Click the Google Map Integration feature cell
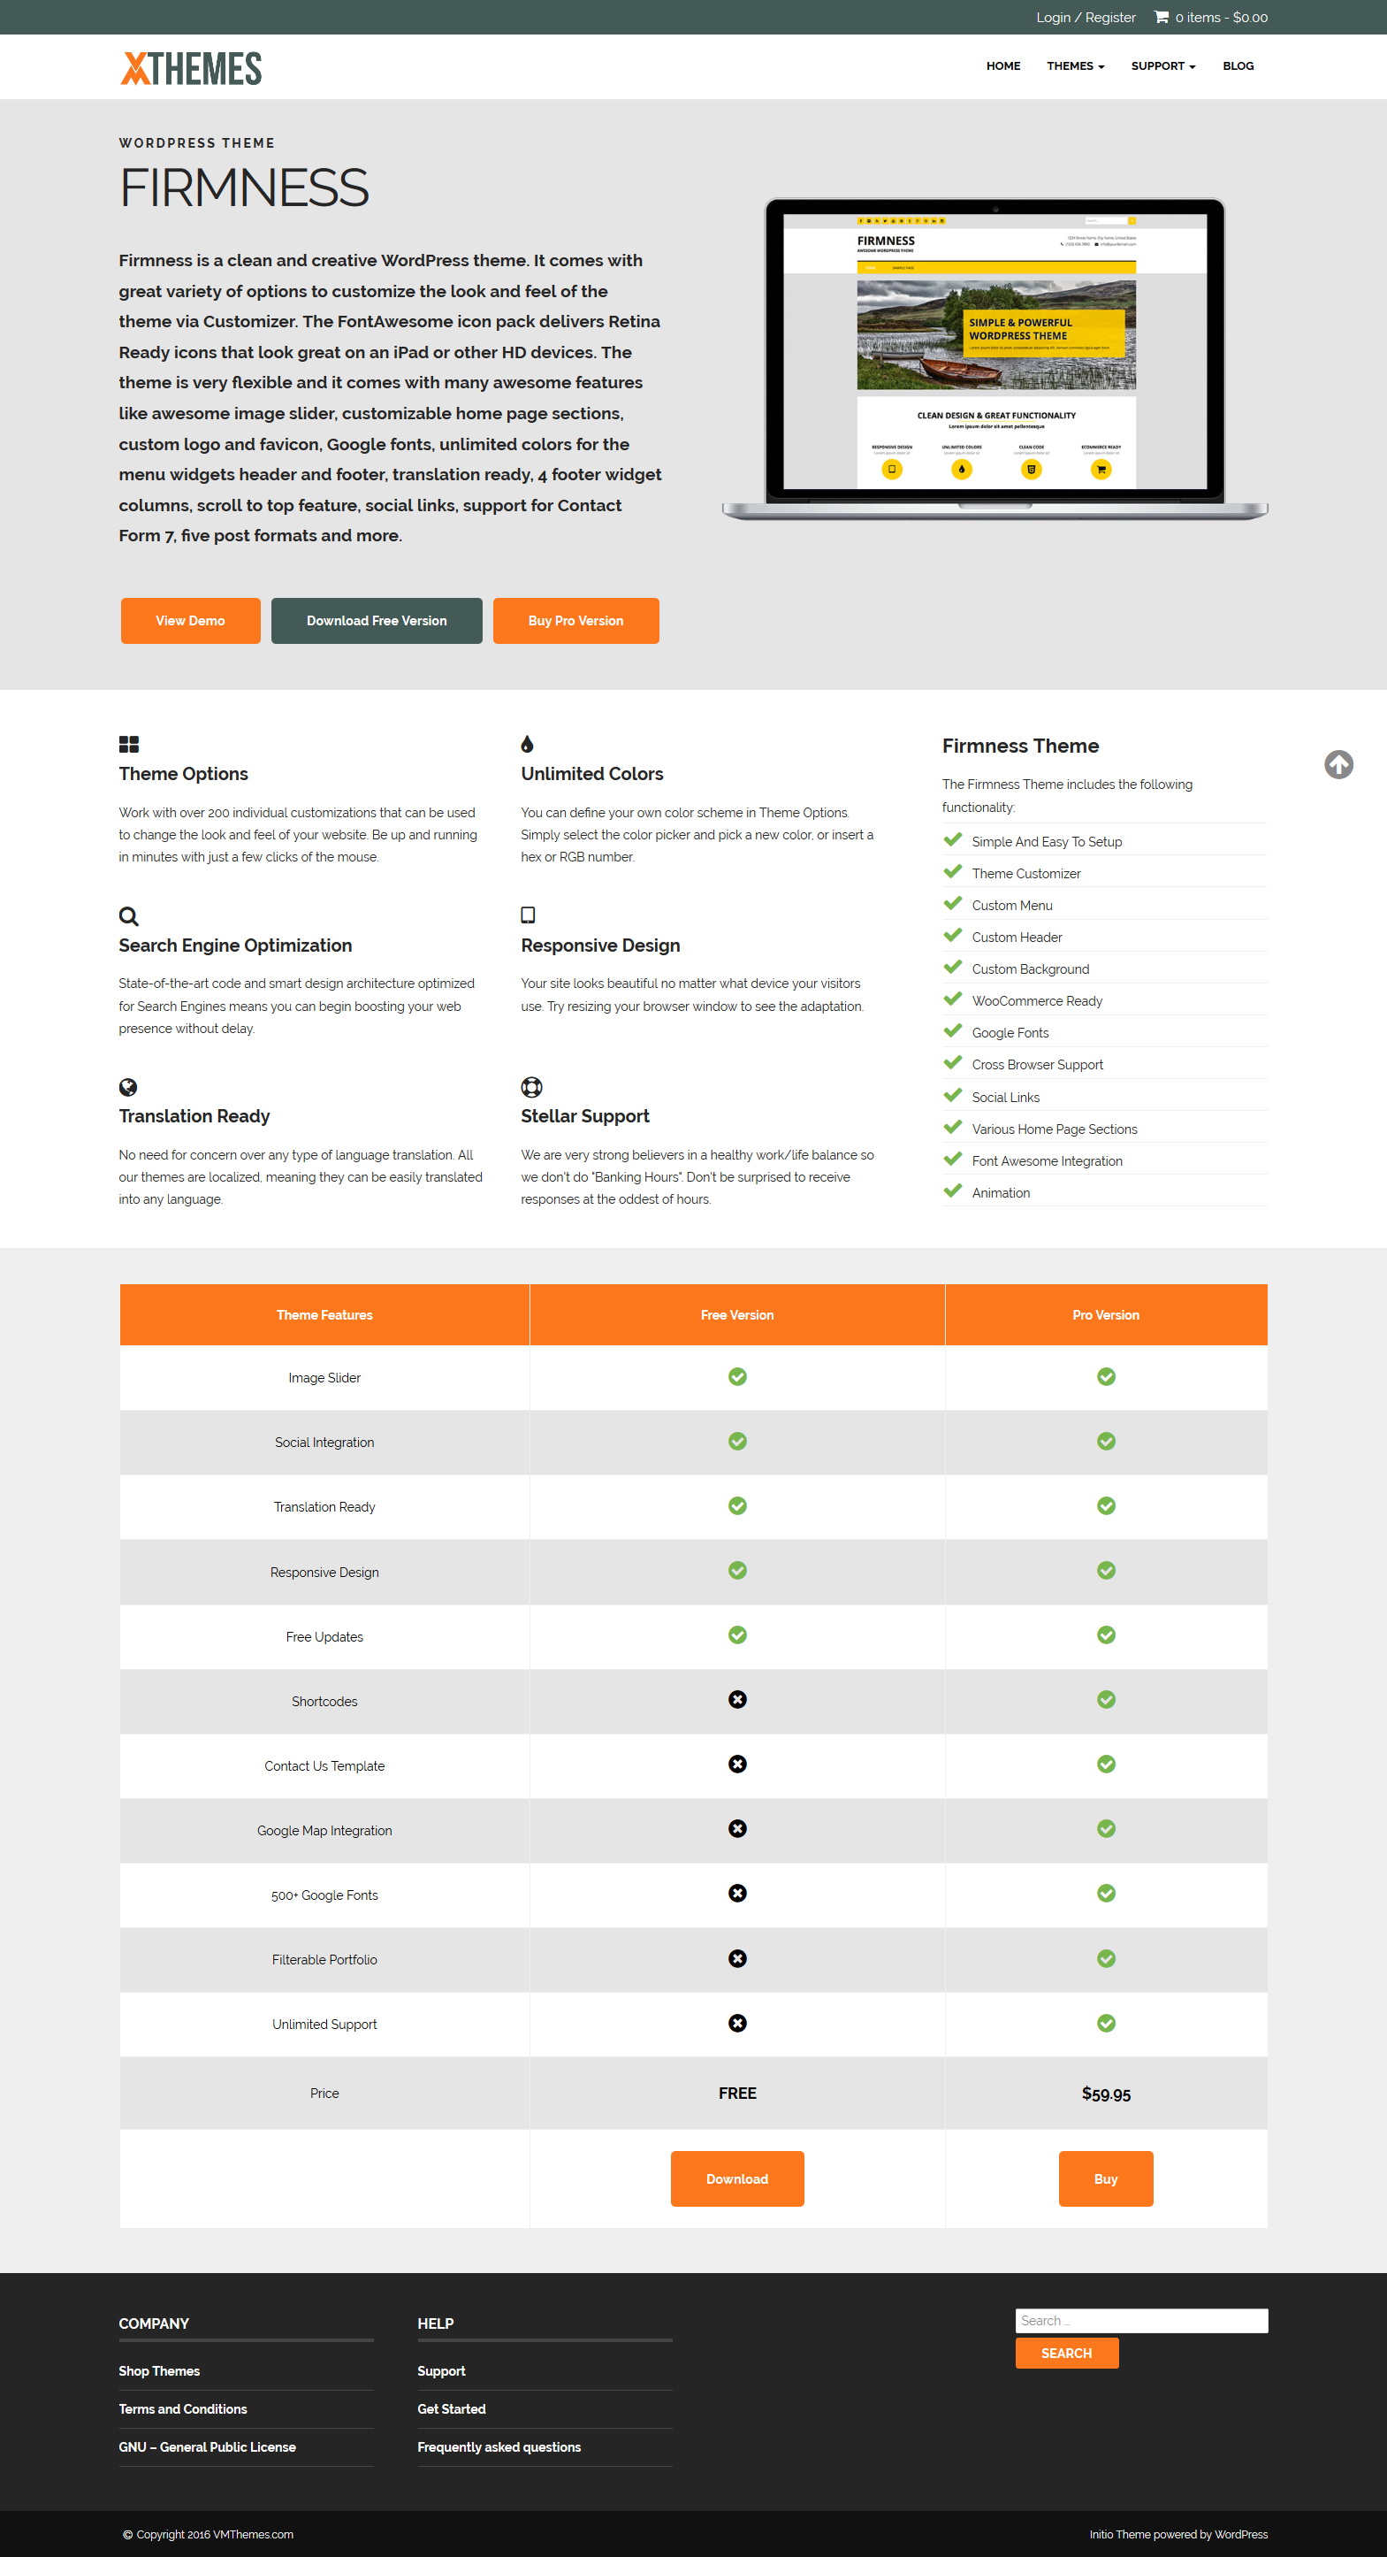This screenshot has width=1387, height=2557. tap(324, 1830)
